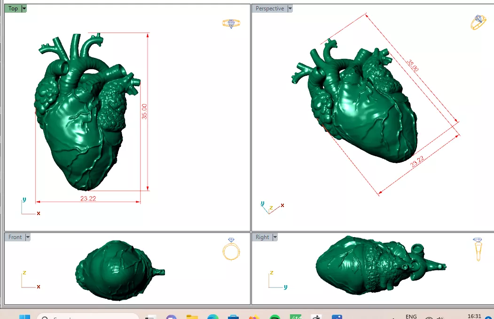
Task: Click the ring icon in Front viewport
Action: pyautogui.click(x=231, y=249)
